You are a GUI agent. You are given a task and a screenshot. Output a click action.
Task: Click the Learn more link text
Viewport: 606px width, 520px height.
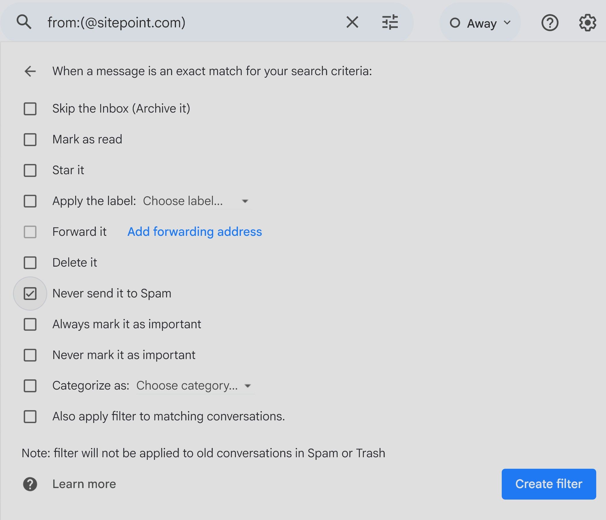[x=84, y=484]
